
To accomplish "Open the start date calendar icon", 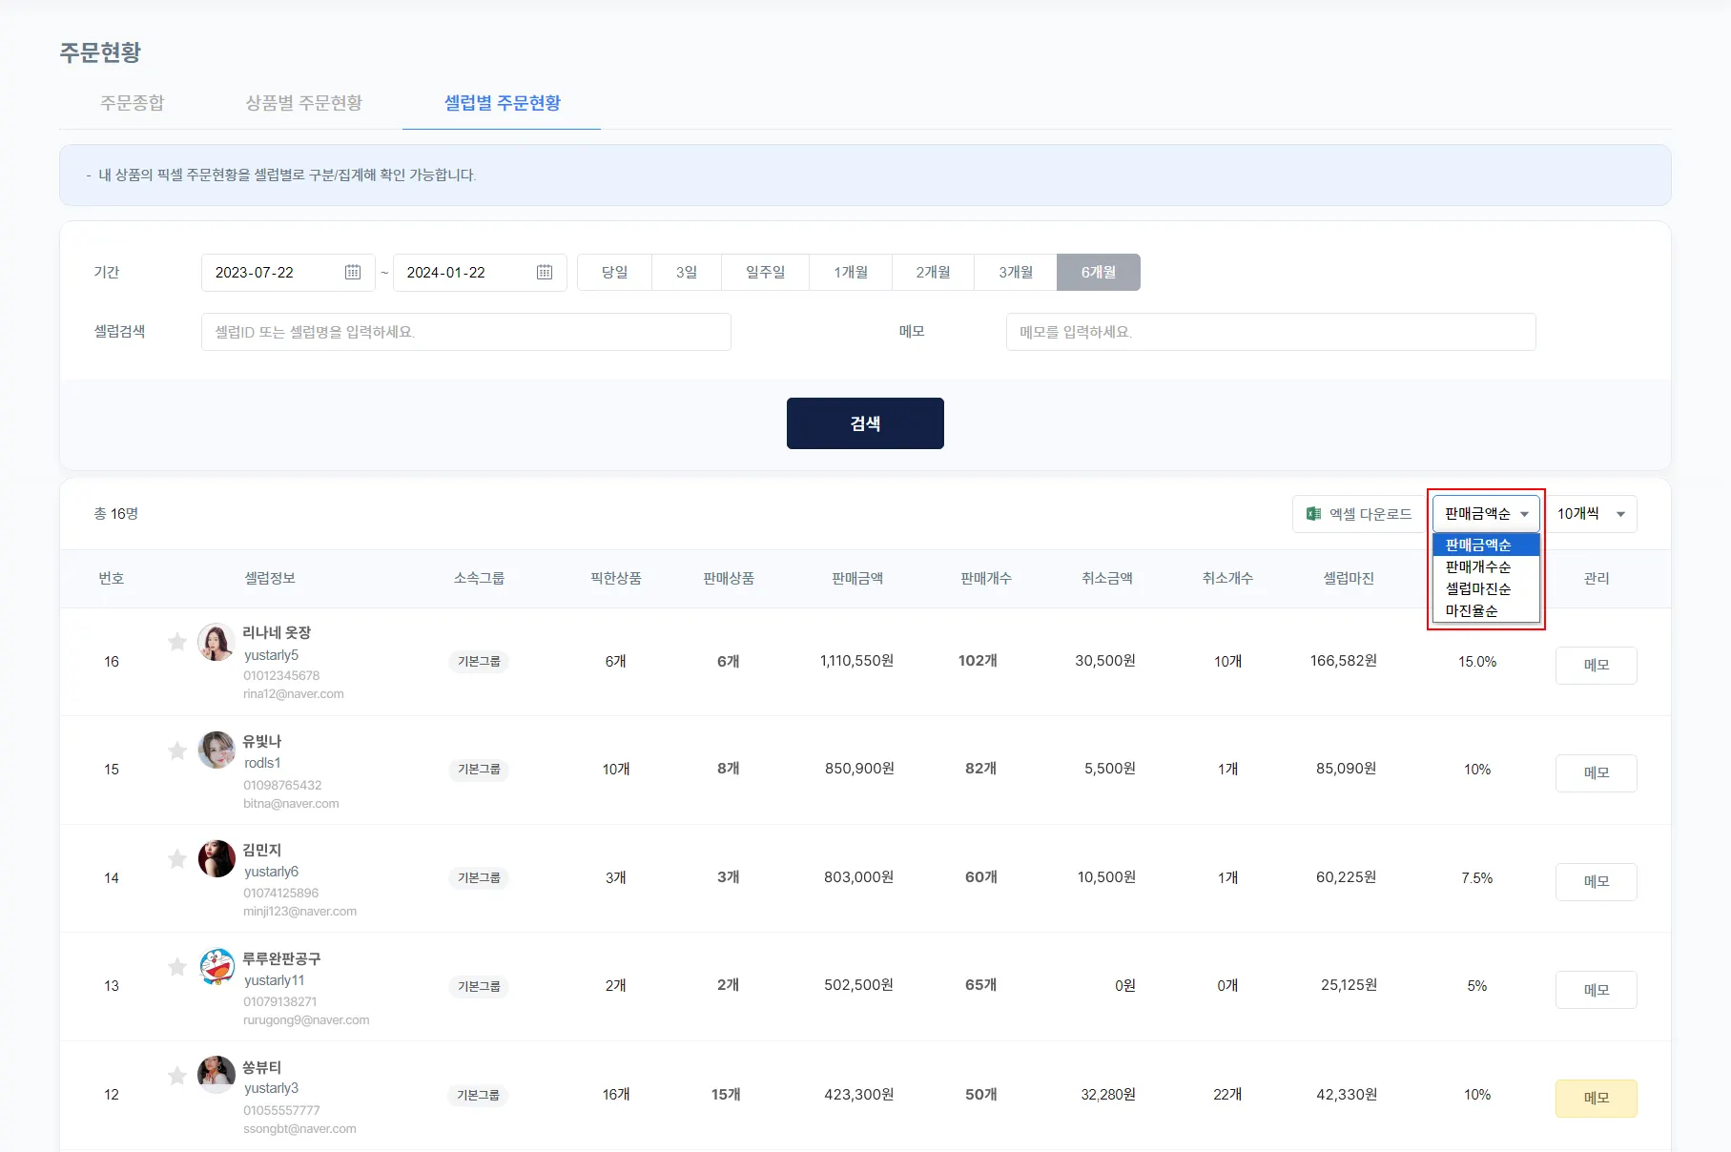I will (353, 272).
